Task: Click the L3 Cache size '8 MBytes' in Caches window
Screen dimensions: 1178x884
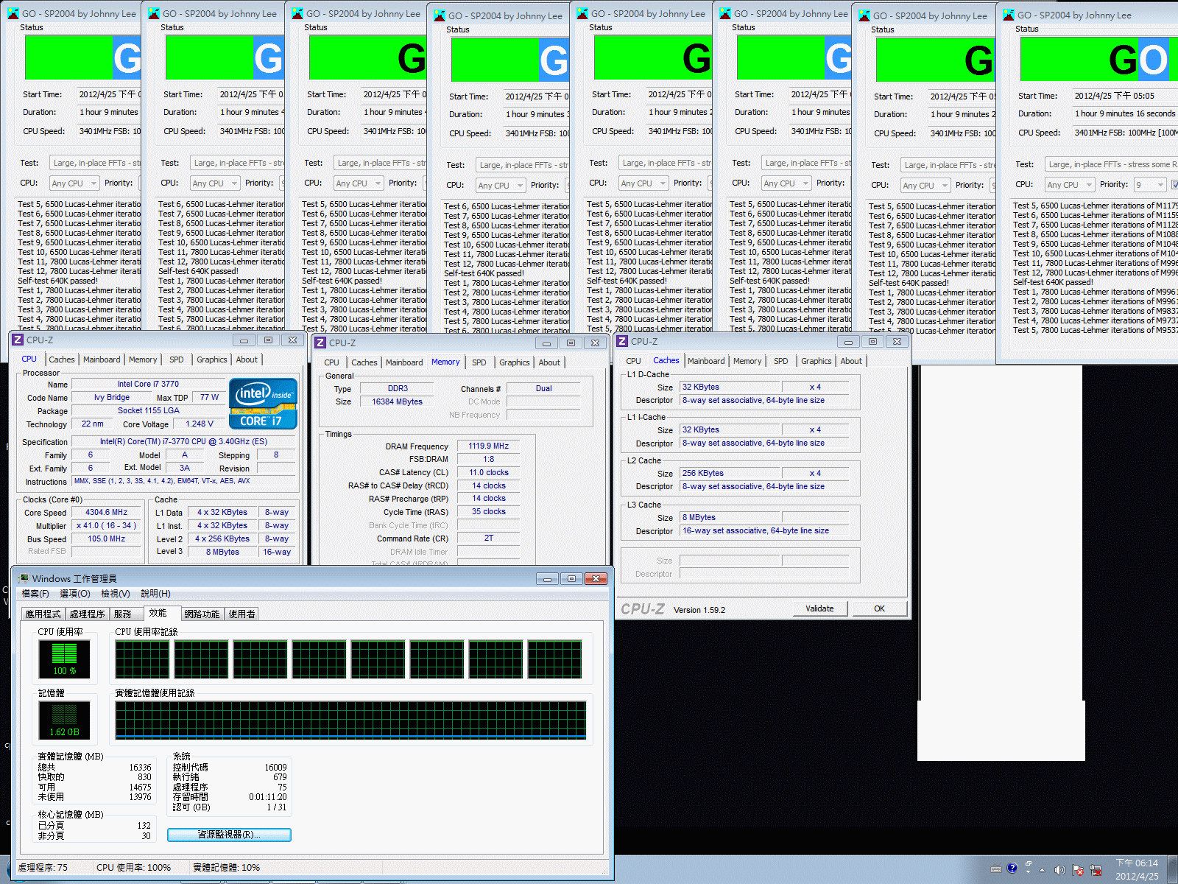Action: point(730,517)
